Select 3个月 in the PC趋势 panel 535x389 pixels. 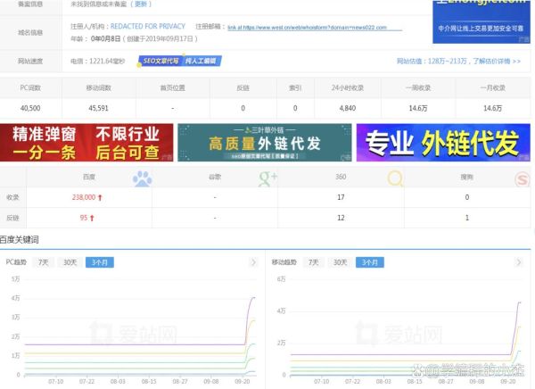pos(100,262)
